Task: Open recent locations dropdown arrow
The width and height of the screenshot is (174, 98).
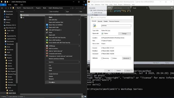Action: tap(8, 8)
